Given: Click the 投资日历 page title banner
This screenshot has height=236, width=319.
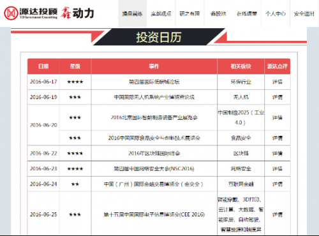Looking at the screenshot, I should pyautogui.click(x=159, y=37).
